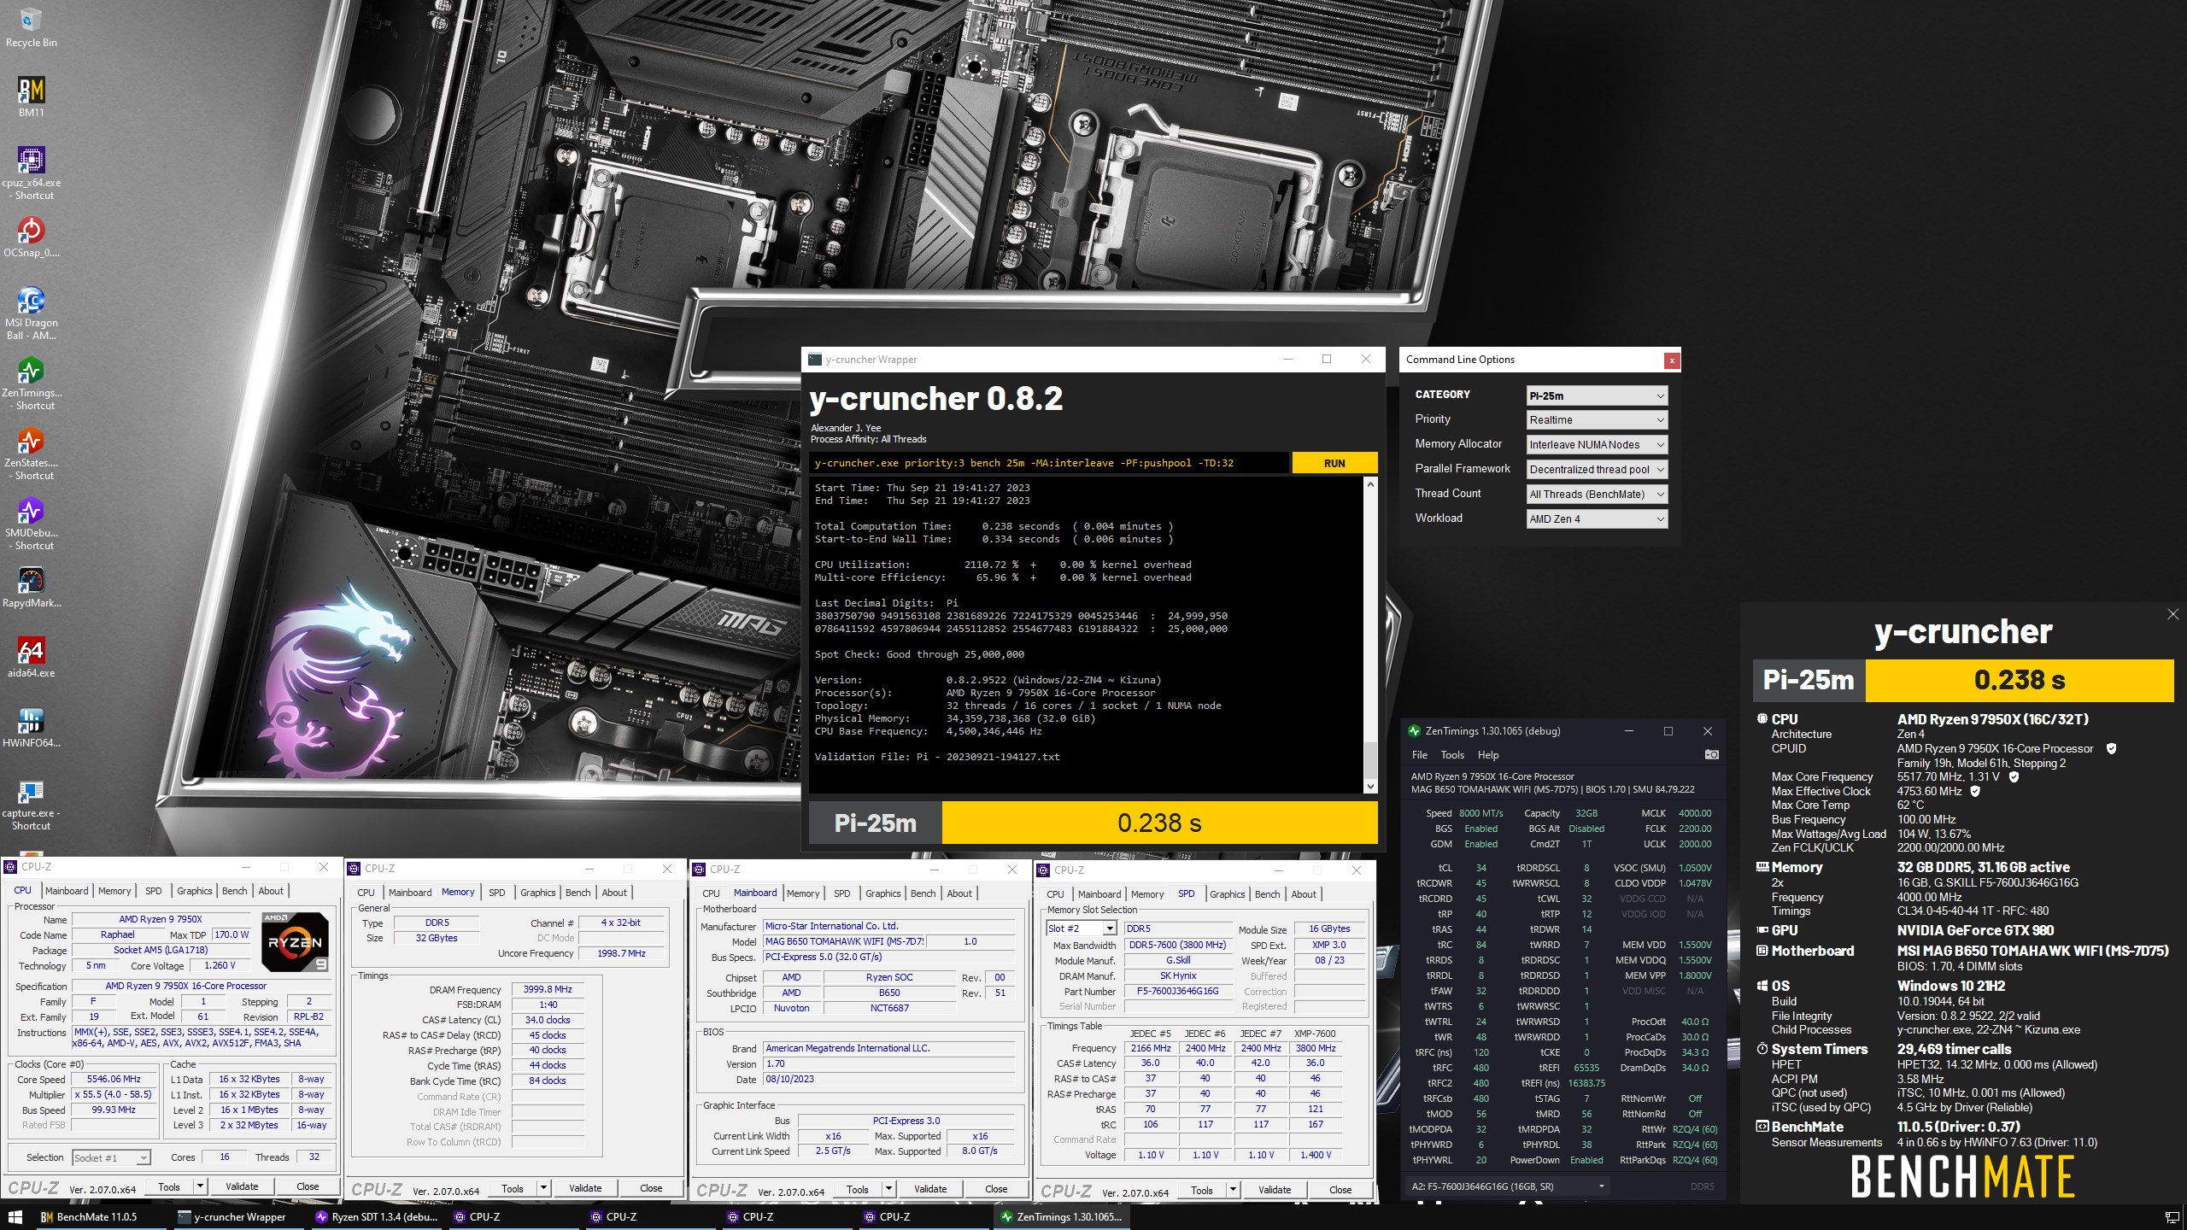Image resolution: width=2187 pixels, height=1230 pixels.
Task: Select the HWiNFO64 desktop icon
Action: pyautogui.click(x=31, y=729)
